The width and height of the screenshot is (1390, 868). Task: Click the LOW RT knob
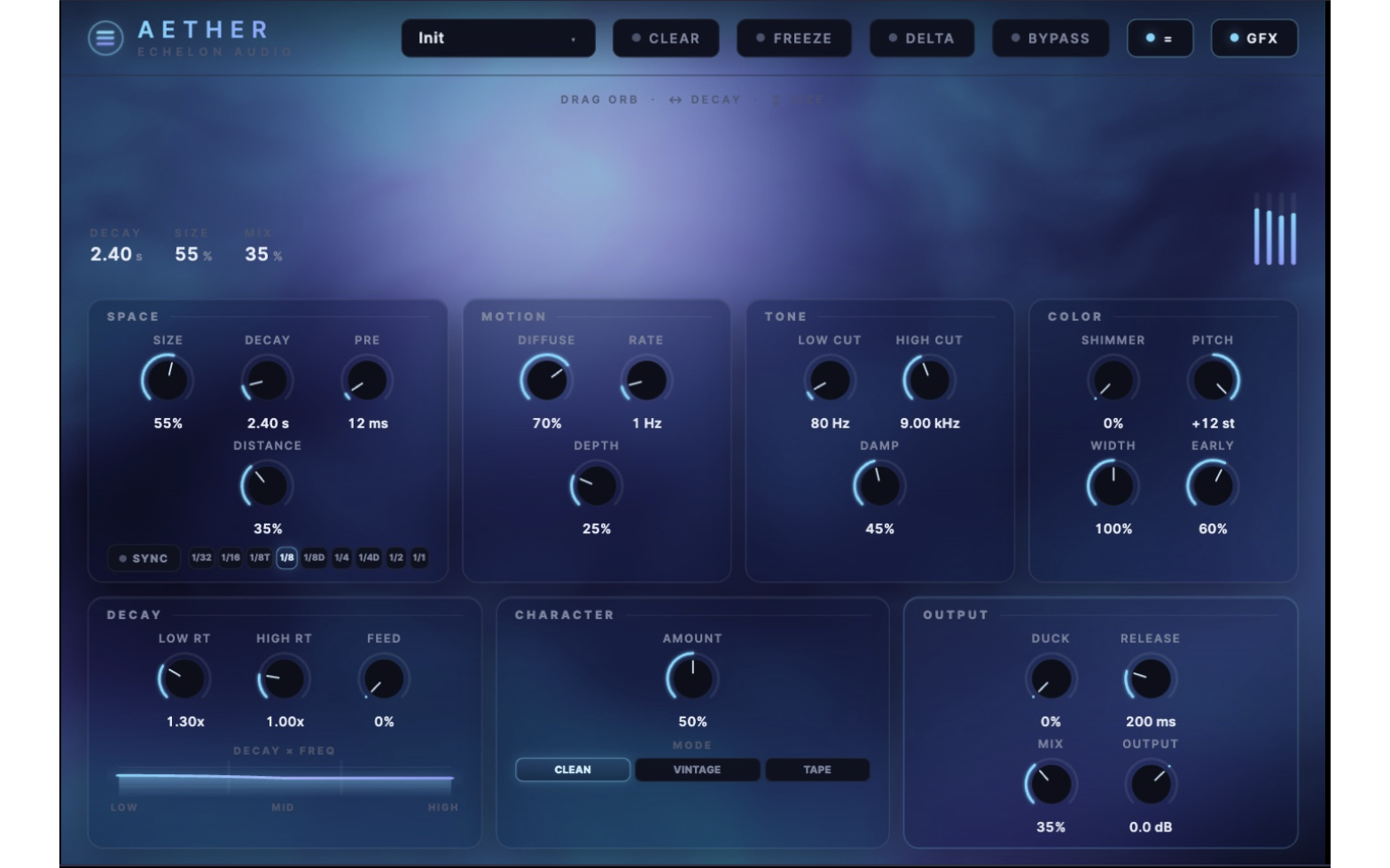(184, 678)
